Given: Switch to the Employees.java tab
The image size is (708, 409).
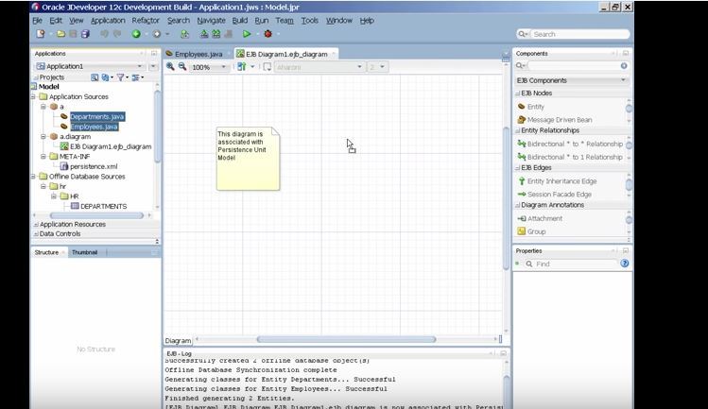Looking at the screenshot, I should [x=198, y=54].
